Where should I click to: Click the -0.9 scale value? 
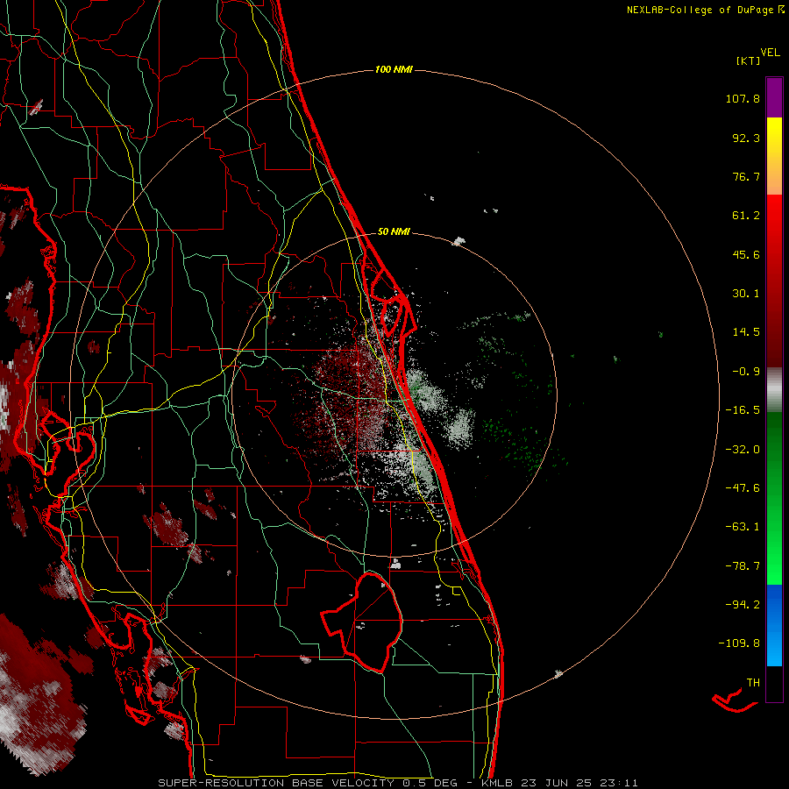[746, 372]
